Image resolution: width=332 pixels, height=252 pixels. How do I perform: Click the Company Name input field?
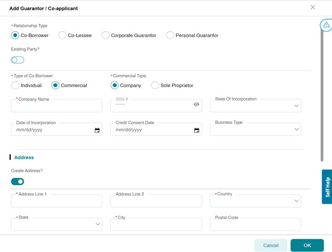(x=56, y=106)
